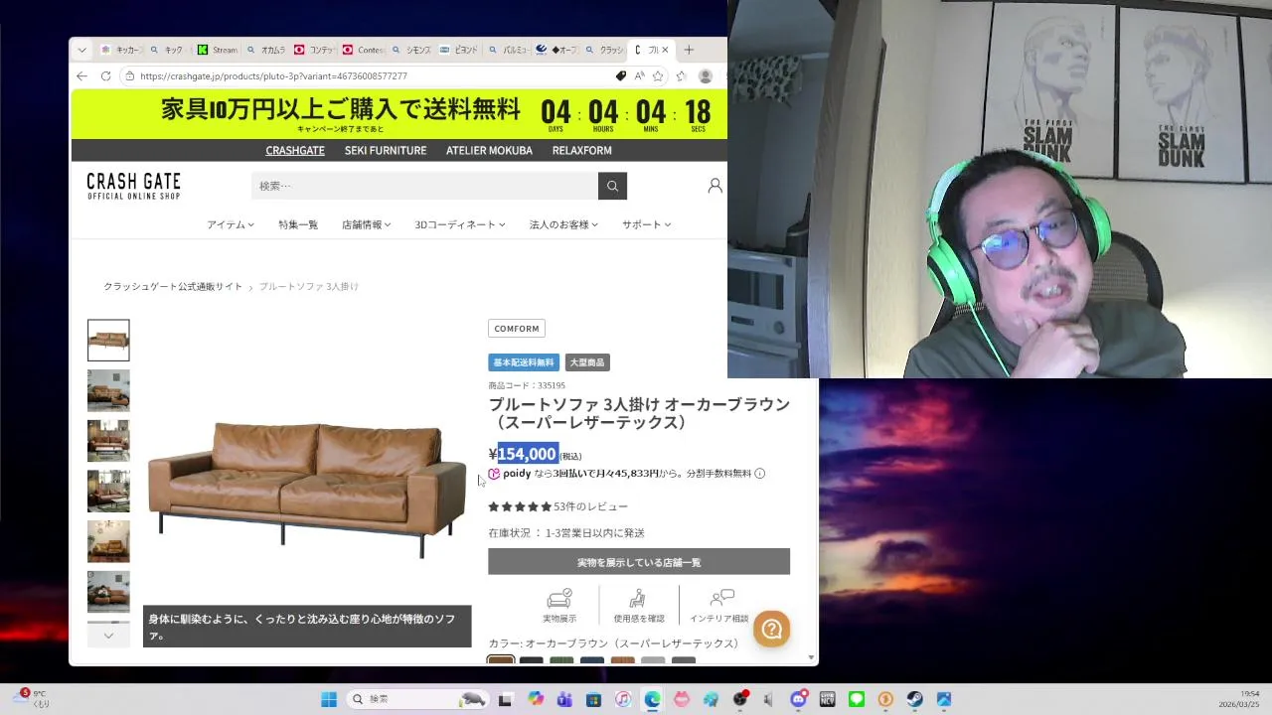1272x715 pixels.
Task: Select the first sofa thumbnail image
Action: click(x=108, y=340)
